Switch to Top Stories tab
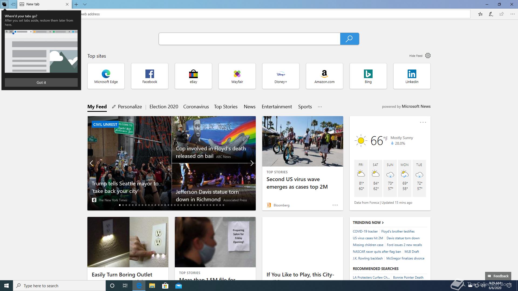 click(226, 107)
